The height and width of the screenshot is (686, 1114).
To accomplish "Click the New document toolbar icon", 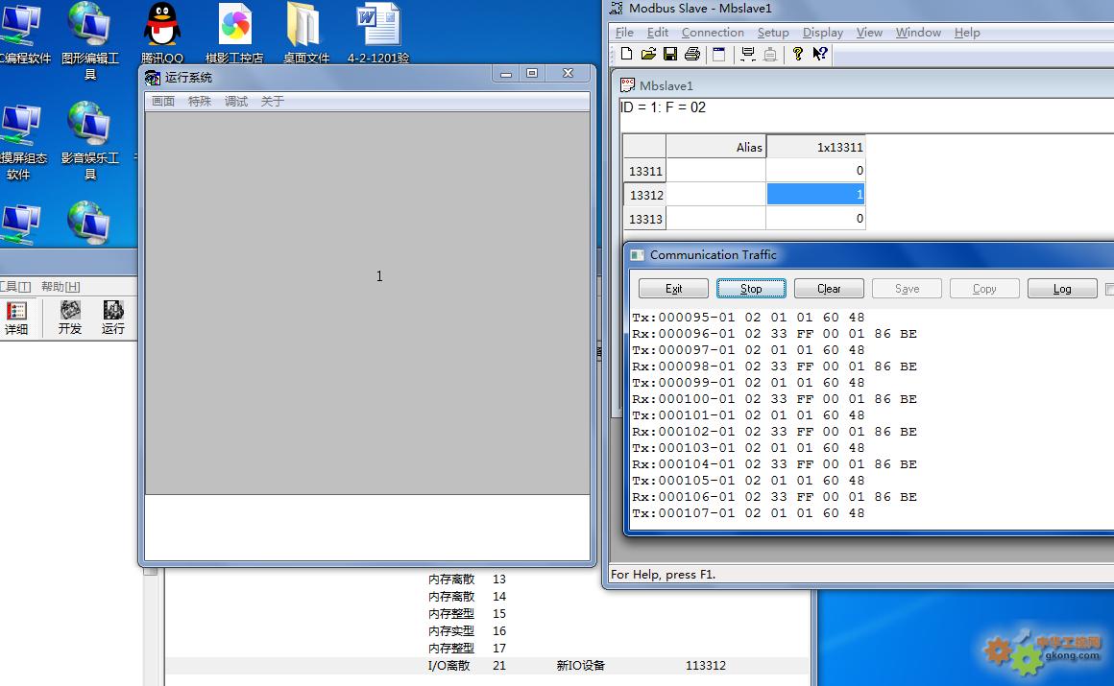I will [x=626, y=55].
